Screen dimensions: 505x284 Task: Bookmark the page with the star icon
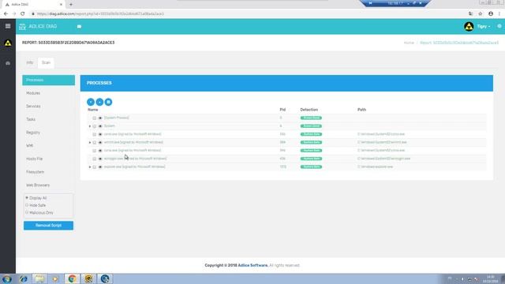481,14
